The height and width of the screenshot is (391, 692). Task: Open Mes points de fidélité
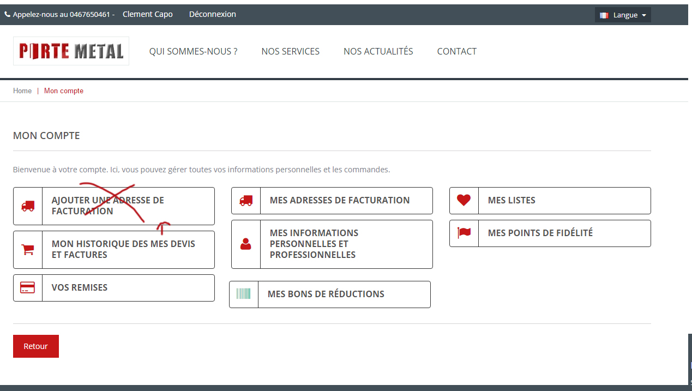(550, 233)
